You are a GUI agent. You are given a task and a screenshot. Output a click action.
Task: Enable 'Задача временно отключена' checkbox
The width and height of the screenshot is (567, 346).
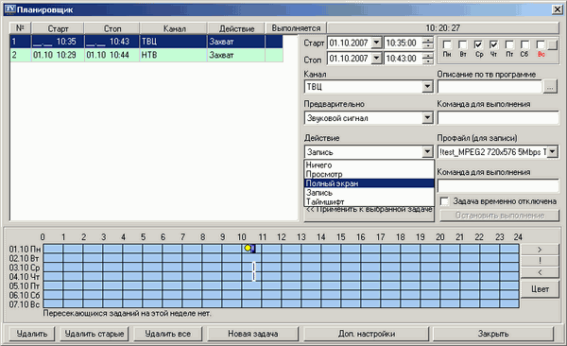[444, 201]
